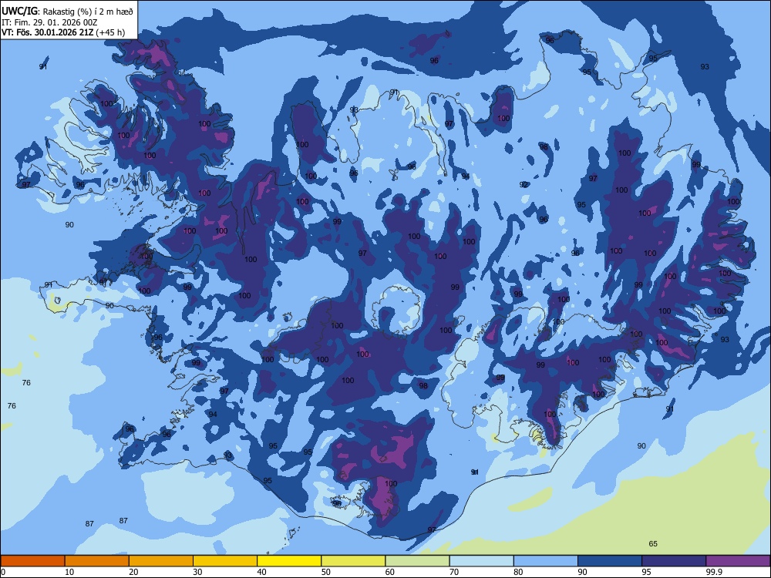The width and height of the screenshot is (771, 578).
Task: Click the dark blue 90–95 legend swatch
Action: [x=610, y=561]
